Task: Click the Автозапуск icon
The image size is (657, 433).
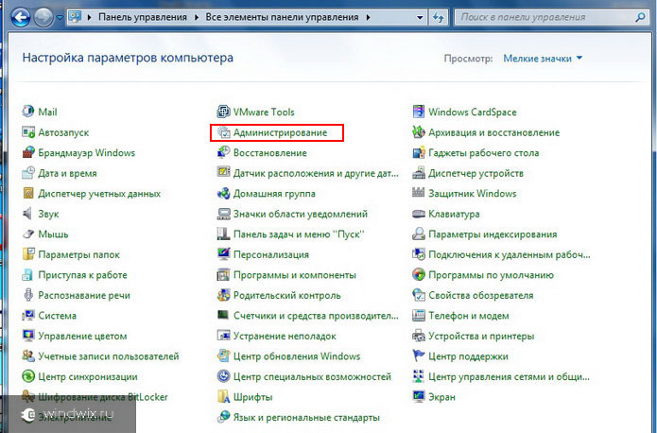Action: pyautogui.click(x=28, y=132)
